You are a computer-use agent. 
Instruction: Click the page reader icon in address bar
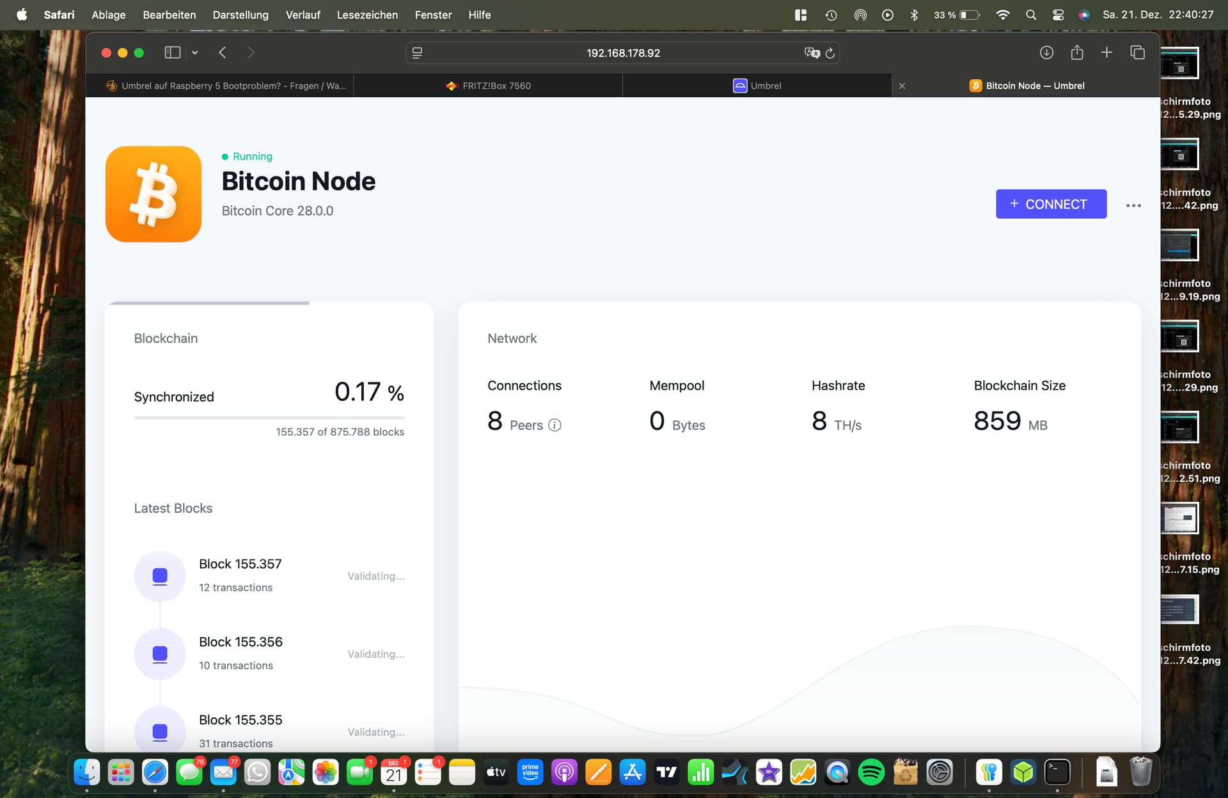(x=417, y=53)
